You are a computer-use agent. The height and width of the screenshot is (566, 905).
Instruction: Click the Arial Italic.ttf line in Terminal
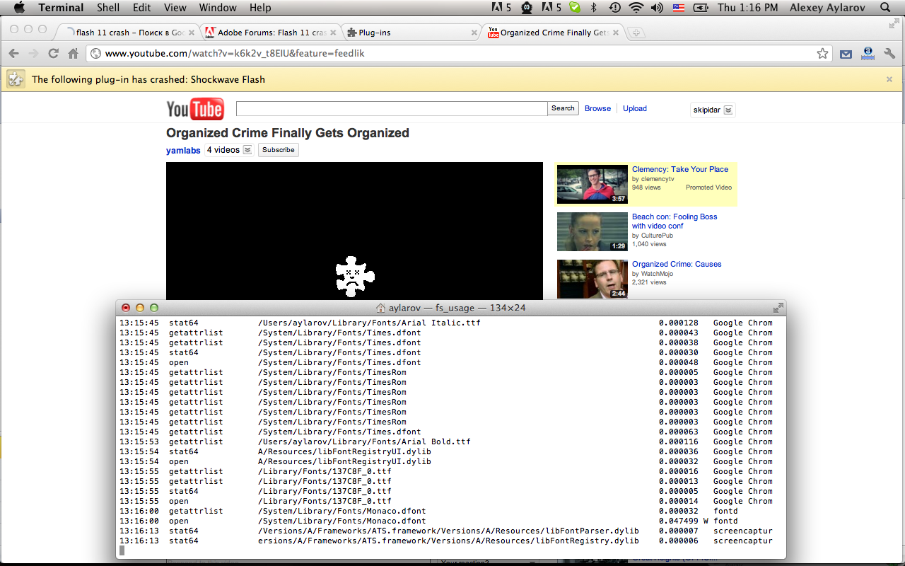pos(445,323)
